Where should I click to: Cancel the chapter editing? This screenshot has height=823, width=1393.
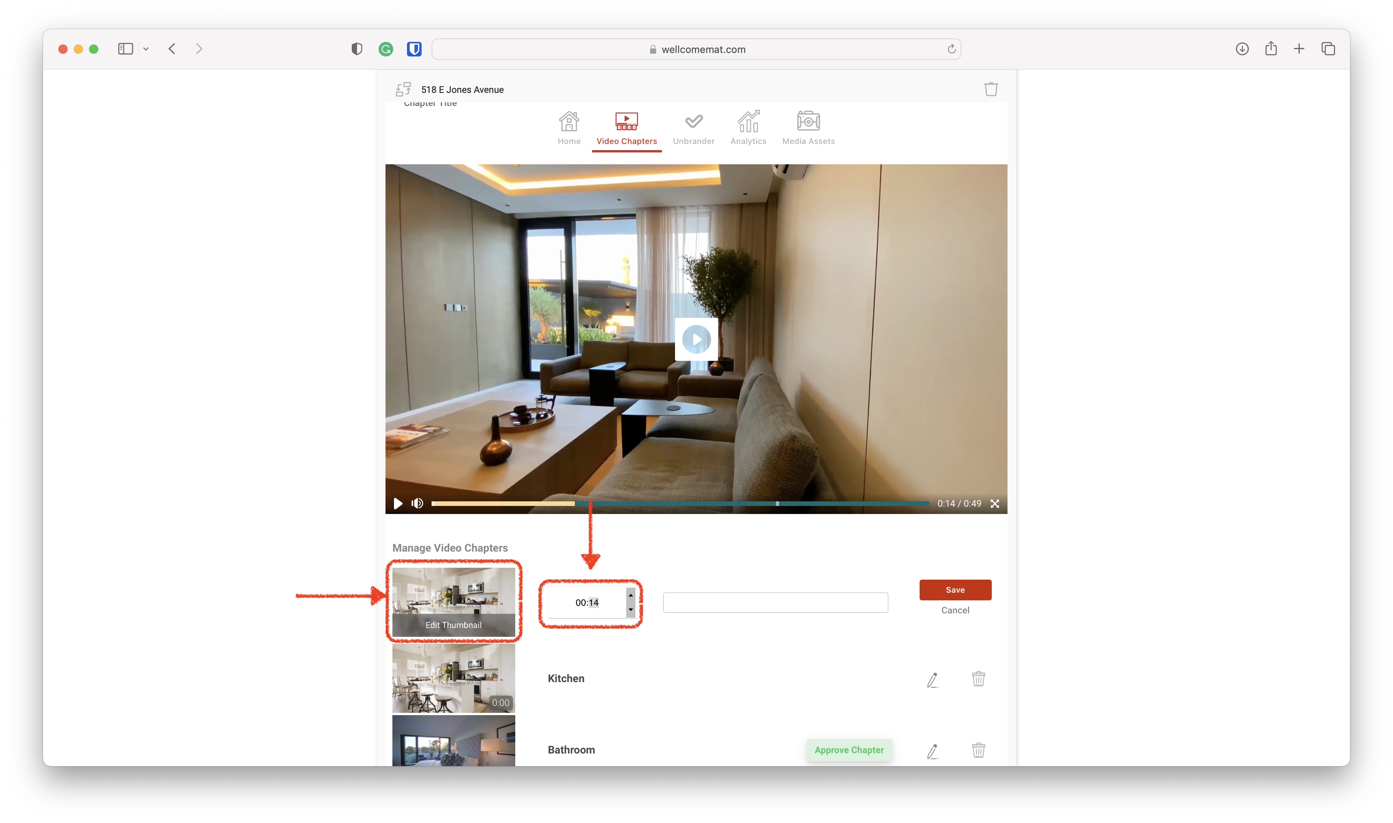click(x=955, y=610)
